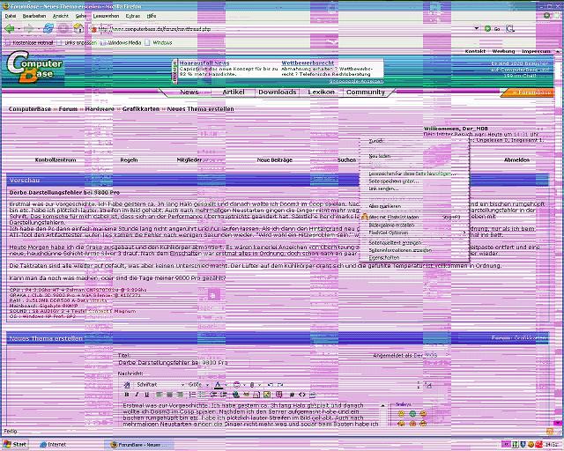564x451 pixels.
Task: Insert a hyperlink with globe icon
Action: [x=236, y=395]
